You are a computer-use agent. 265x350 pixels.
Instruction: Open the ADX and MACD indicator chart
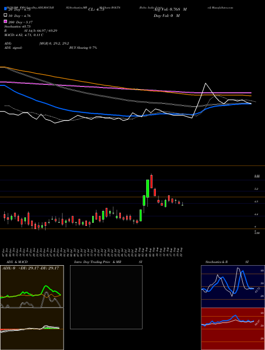tap(32, 308)
